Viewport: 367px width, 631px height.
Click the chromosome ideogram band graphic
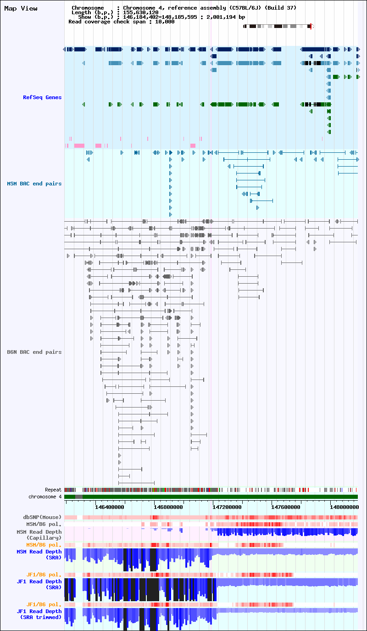pyautogui.click(x=278, y=26)
